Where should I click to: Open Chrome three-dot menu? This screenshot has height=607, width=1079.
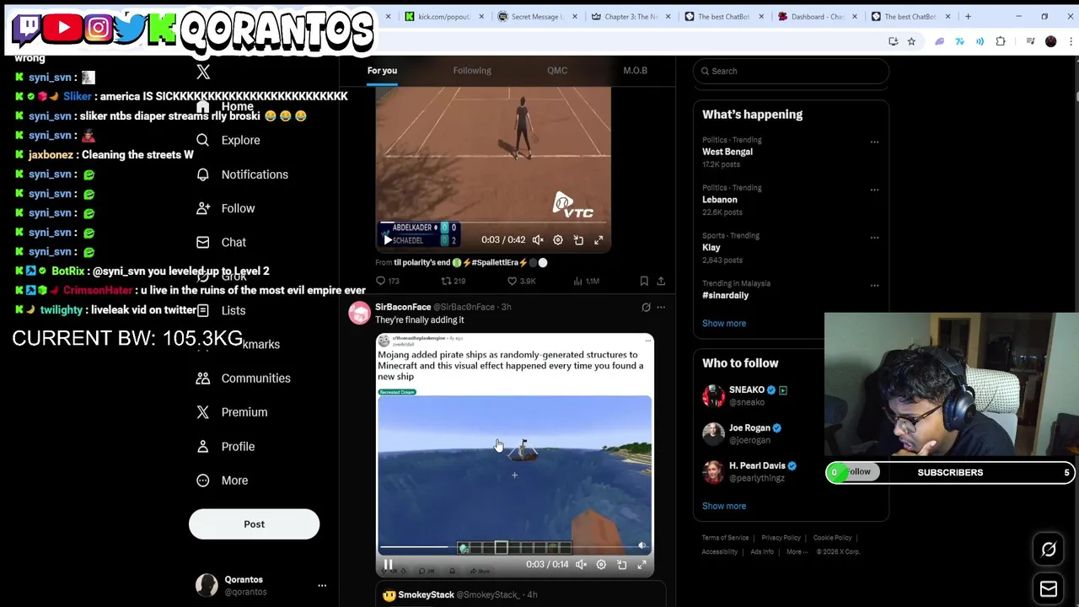point(1069,41)
